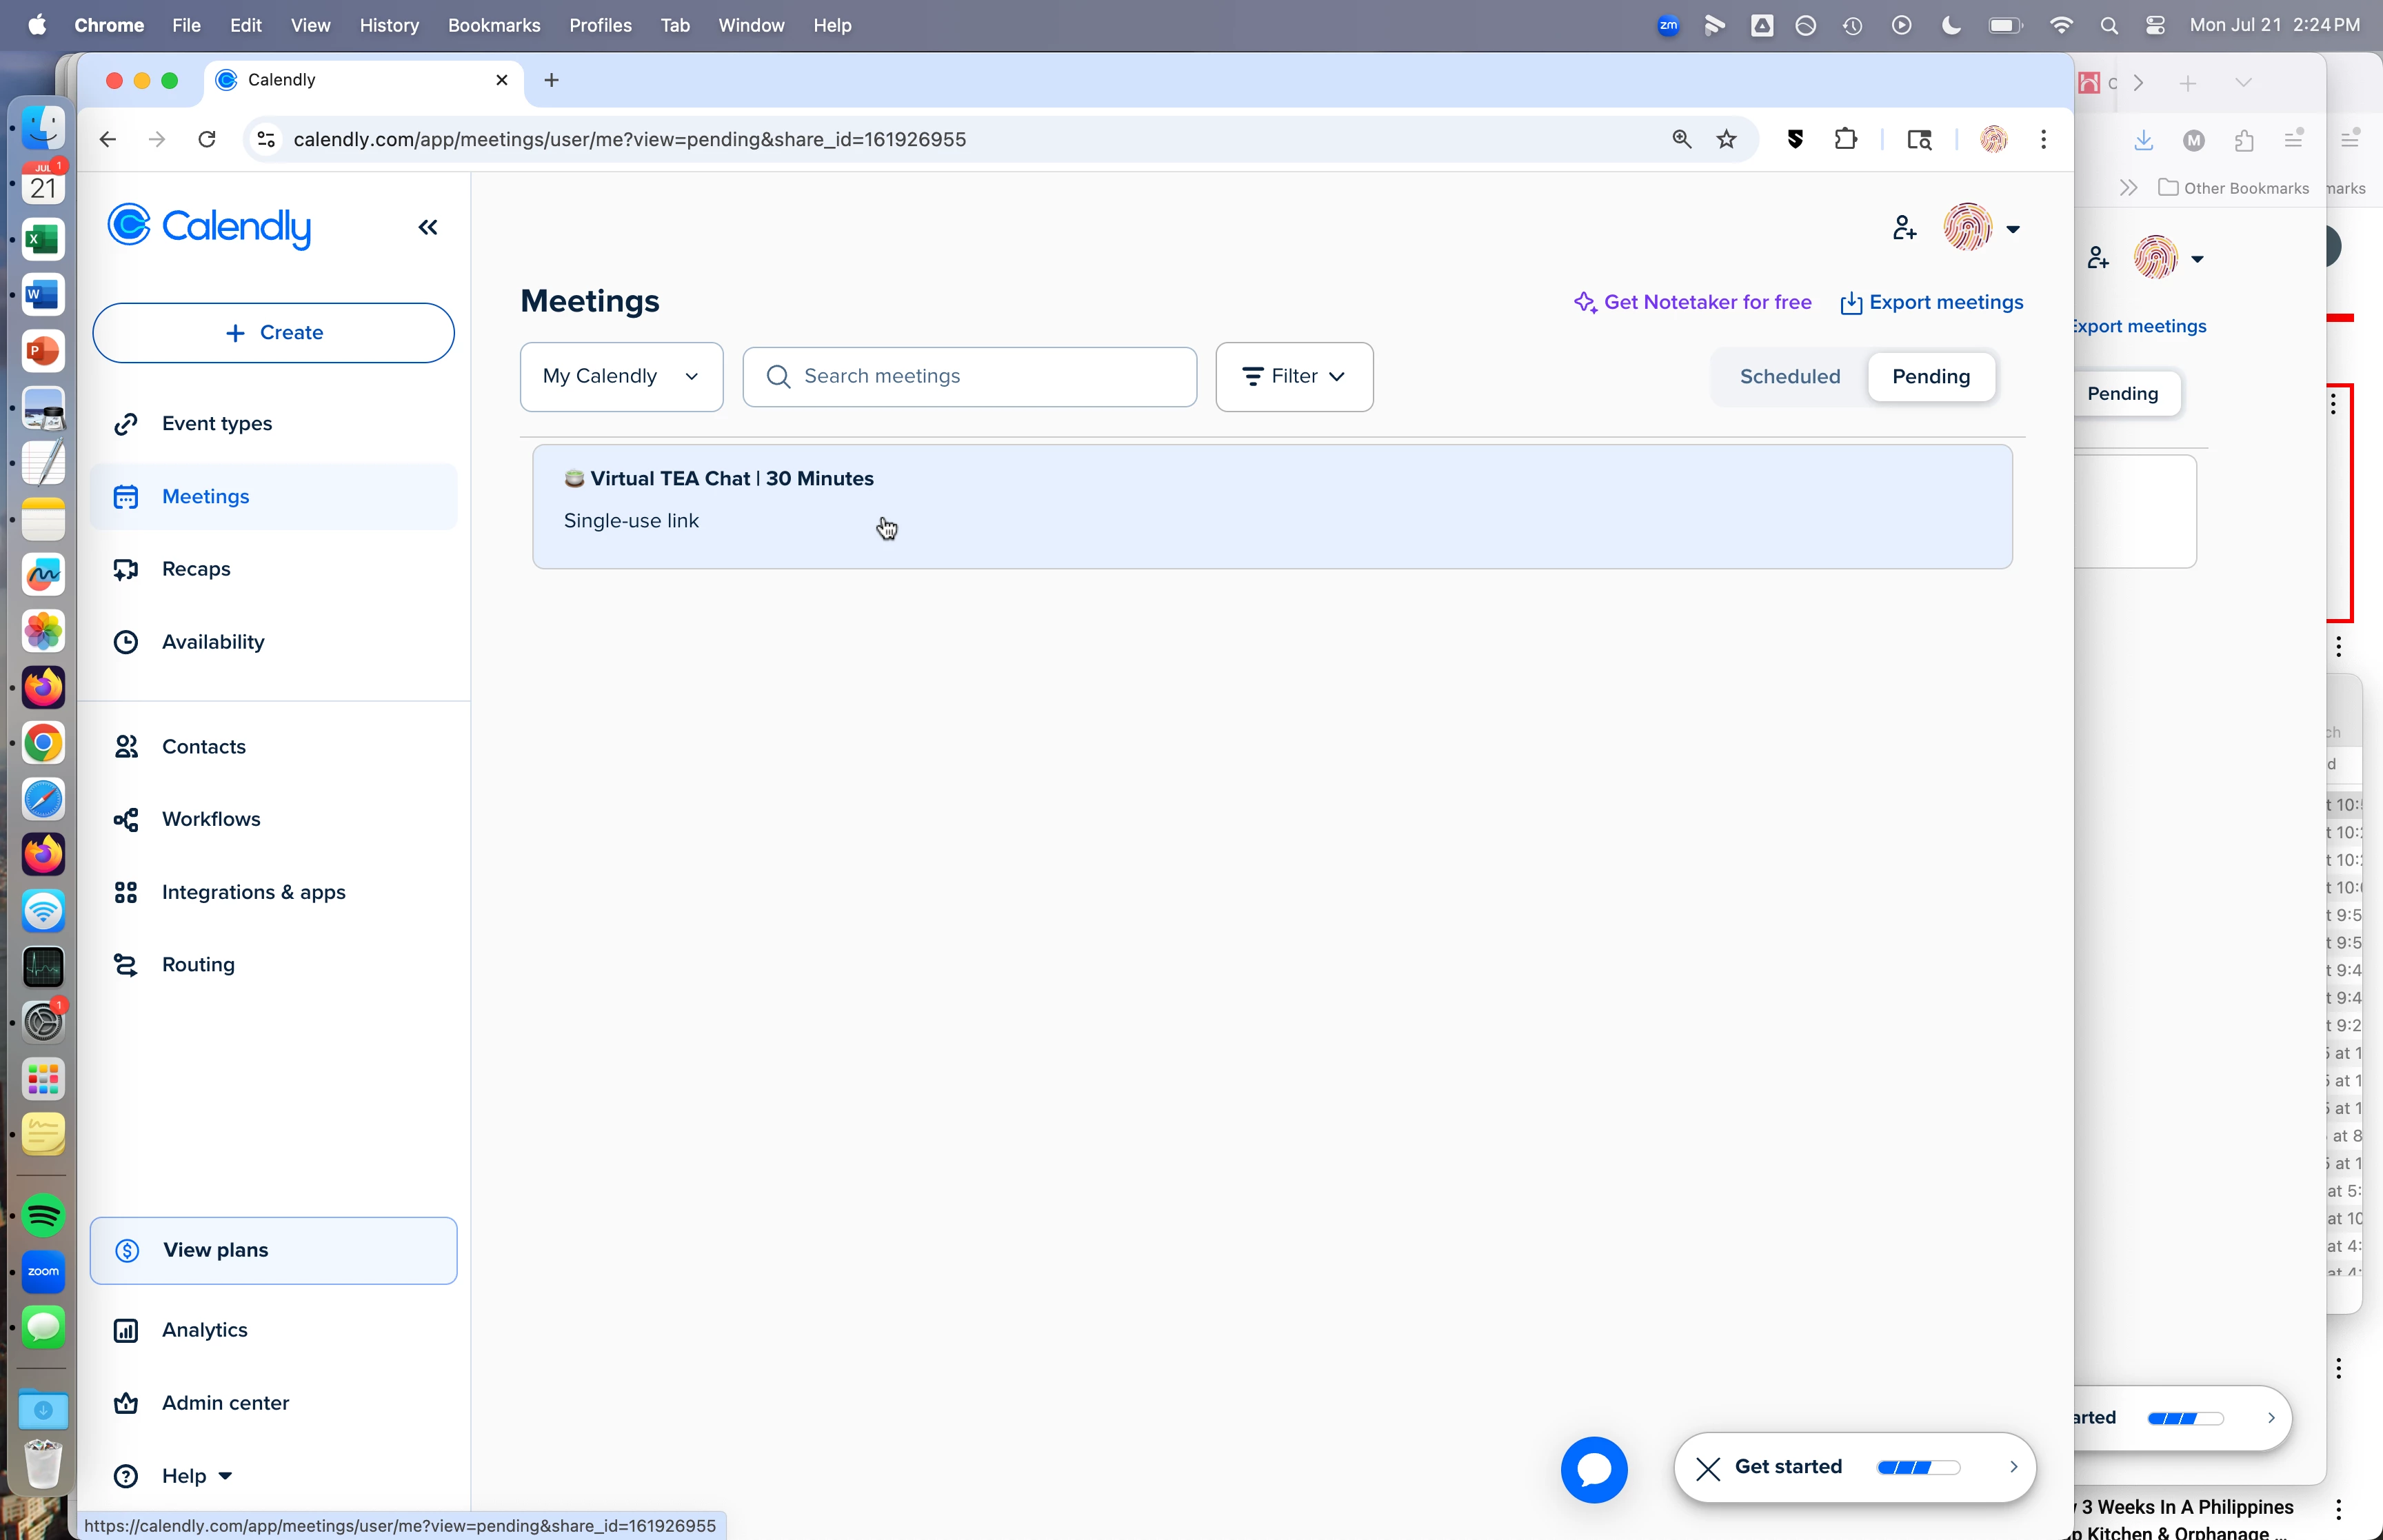The width and height of the screenshot is (2383, 1540).
Task: Reload the Calendly page
Action: (x=207, y=139)
